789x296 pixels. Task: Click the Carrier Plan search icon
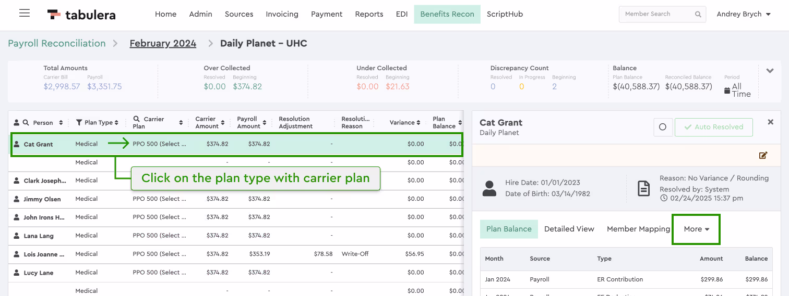(x=136, y=119)
